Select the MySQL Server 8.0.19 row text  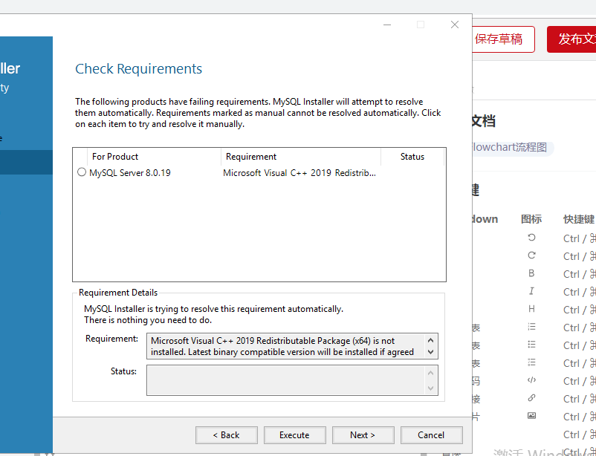[130, 173]
